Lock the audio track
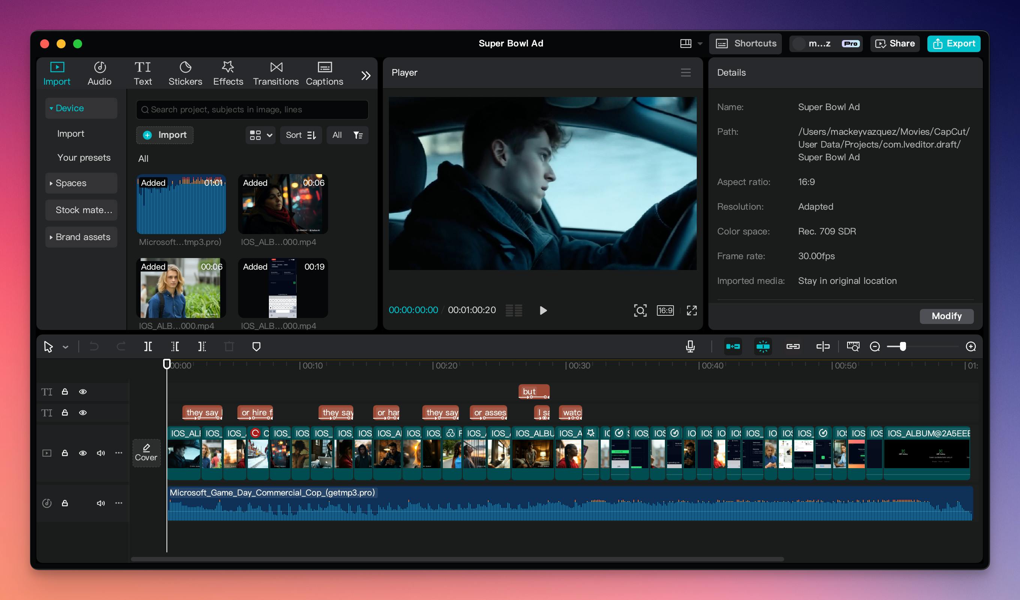 (x=65, y=503)
